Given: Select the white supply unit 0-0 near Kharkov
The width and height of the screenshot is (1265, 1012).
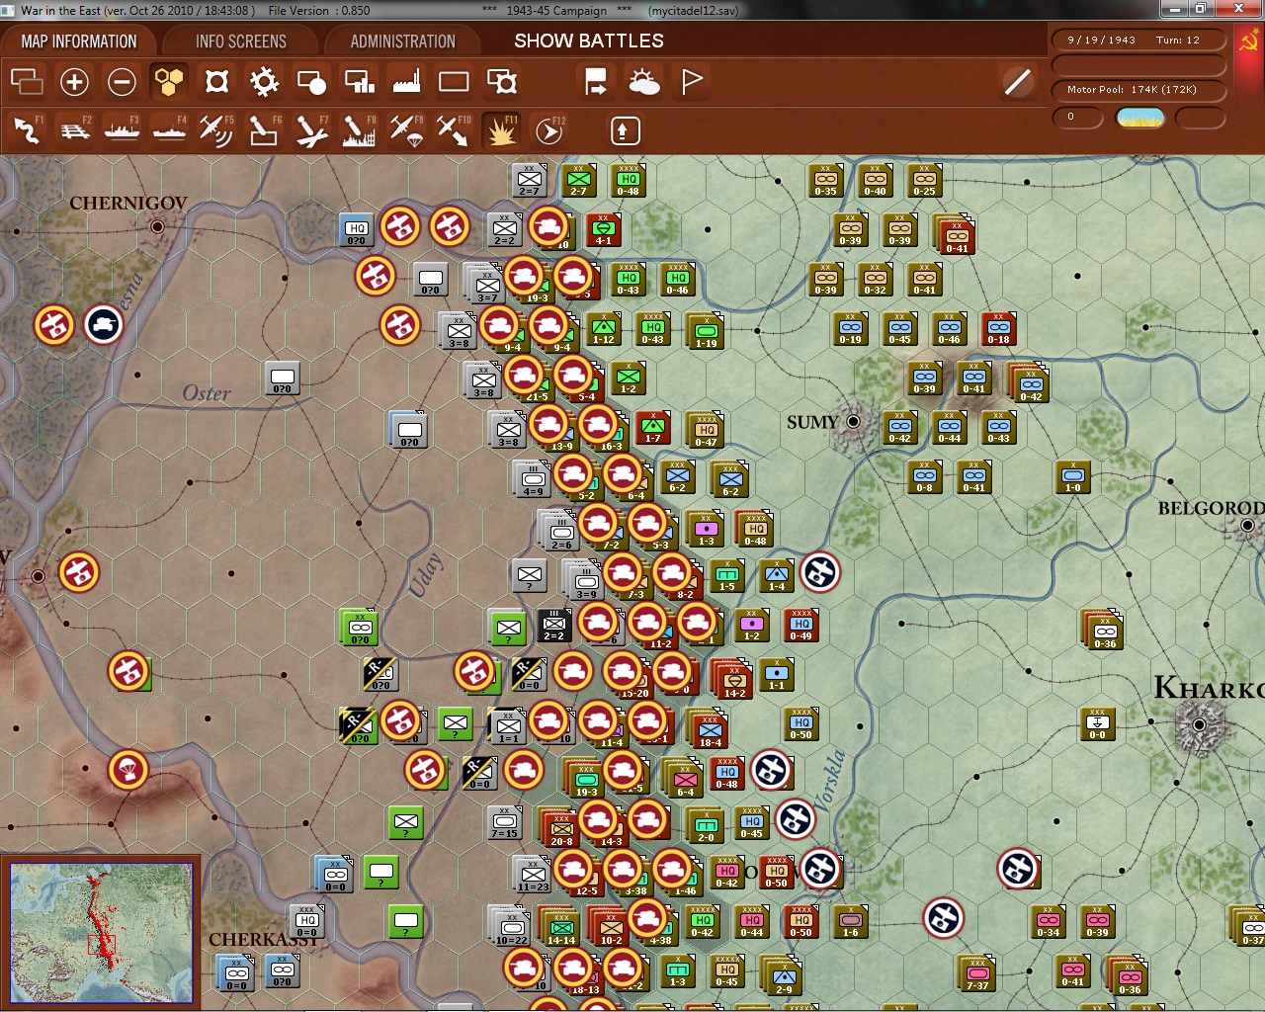Looking at the screenshot, I should pyautogui.click(x=1097, y=724).
